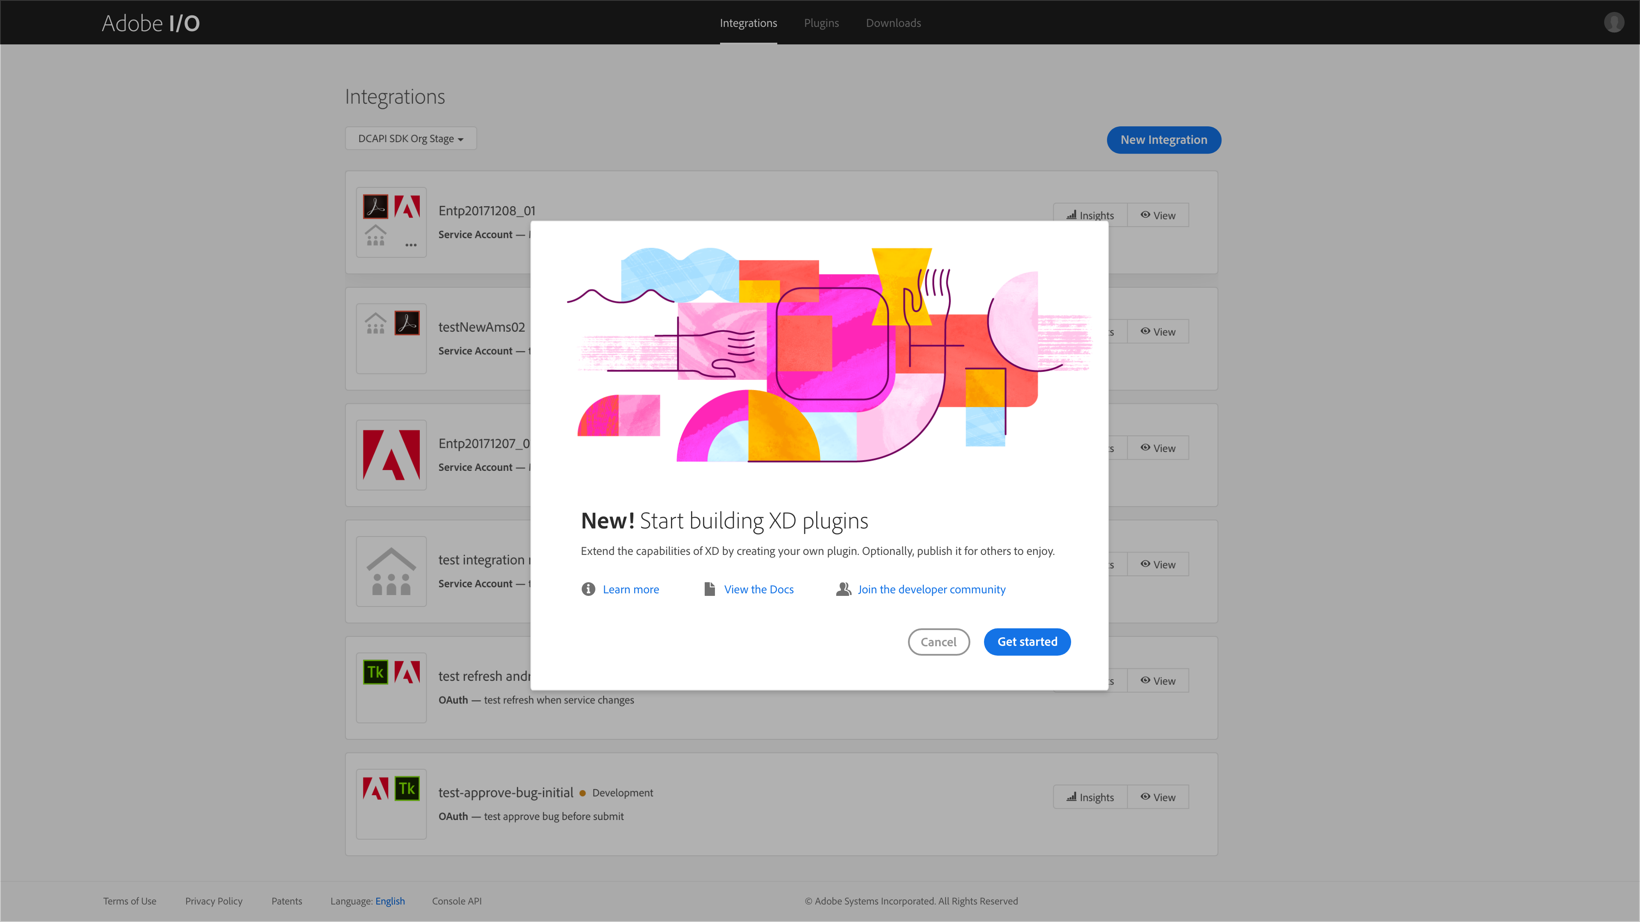
Task: Click Adobe logo icon in Entp20171208_01 card
Action: point(407,206)
